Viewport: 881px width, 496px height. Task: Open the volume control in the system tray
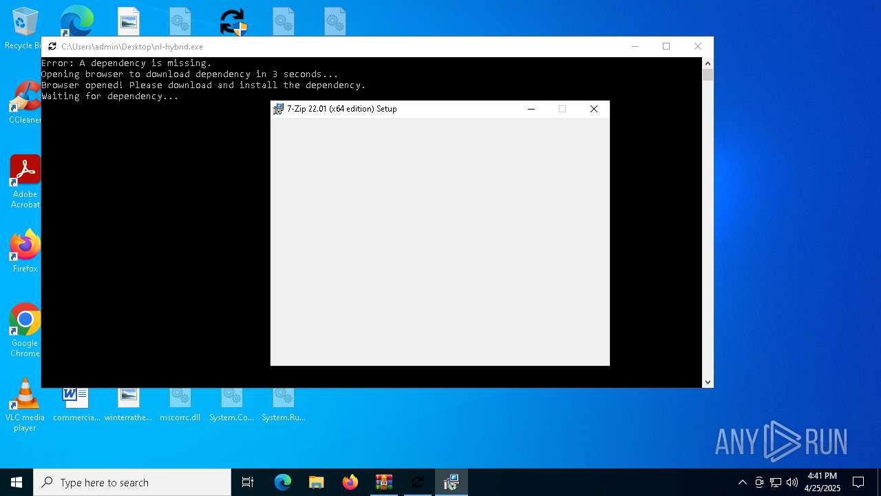tap(792, 482)
